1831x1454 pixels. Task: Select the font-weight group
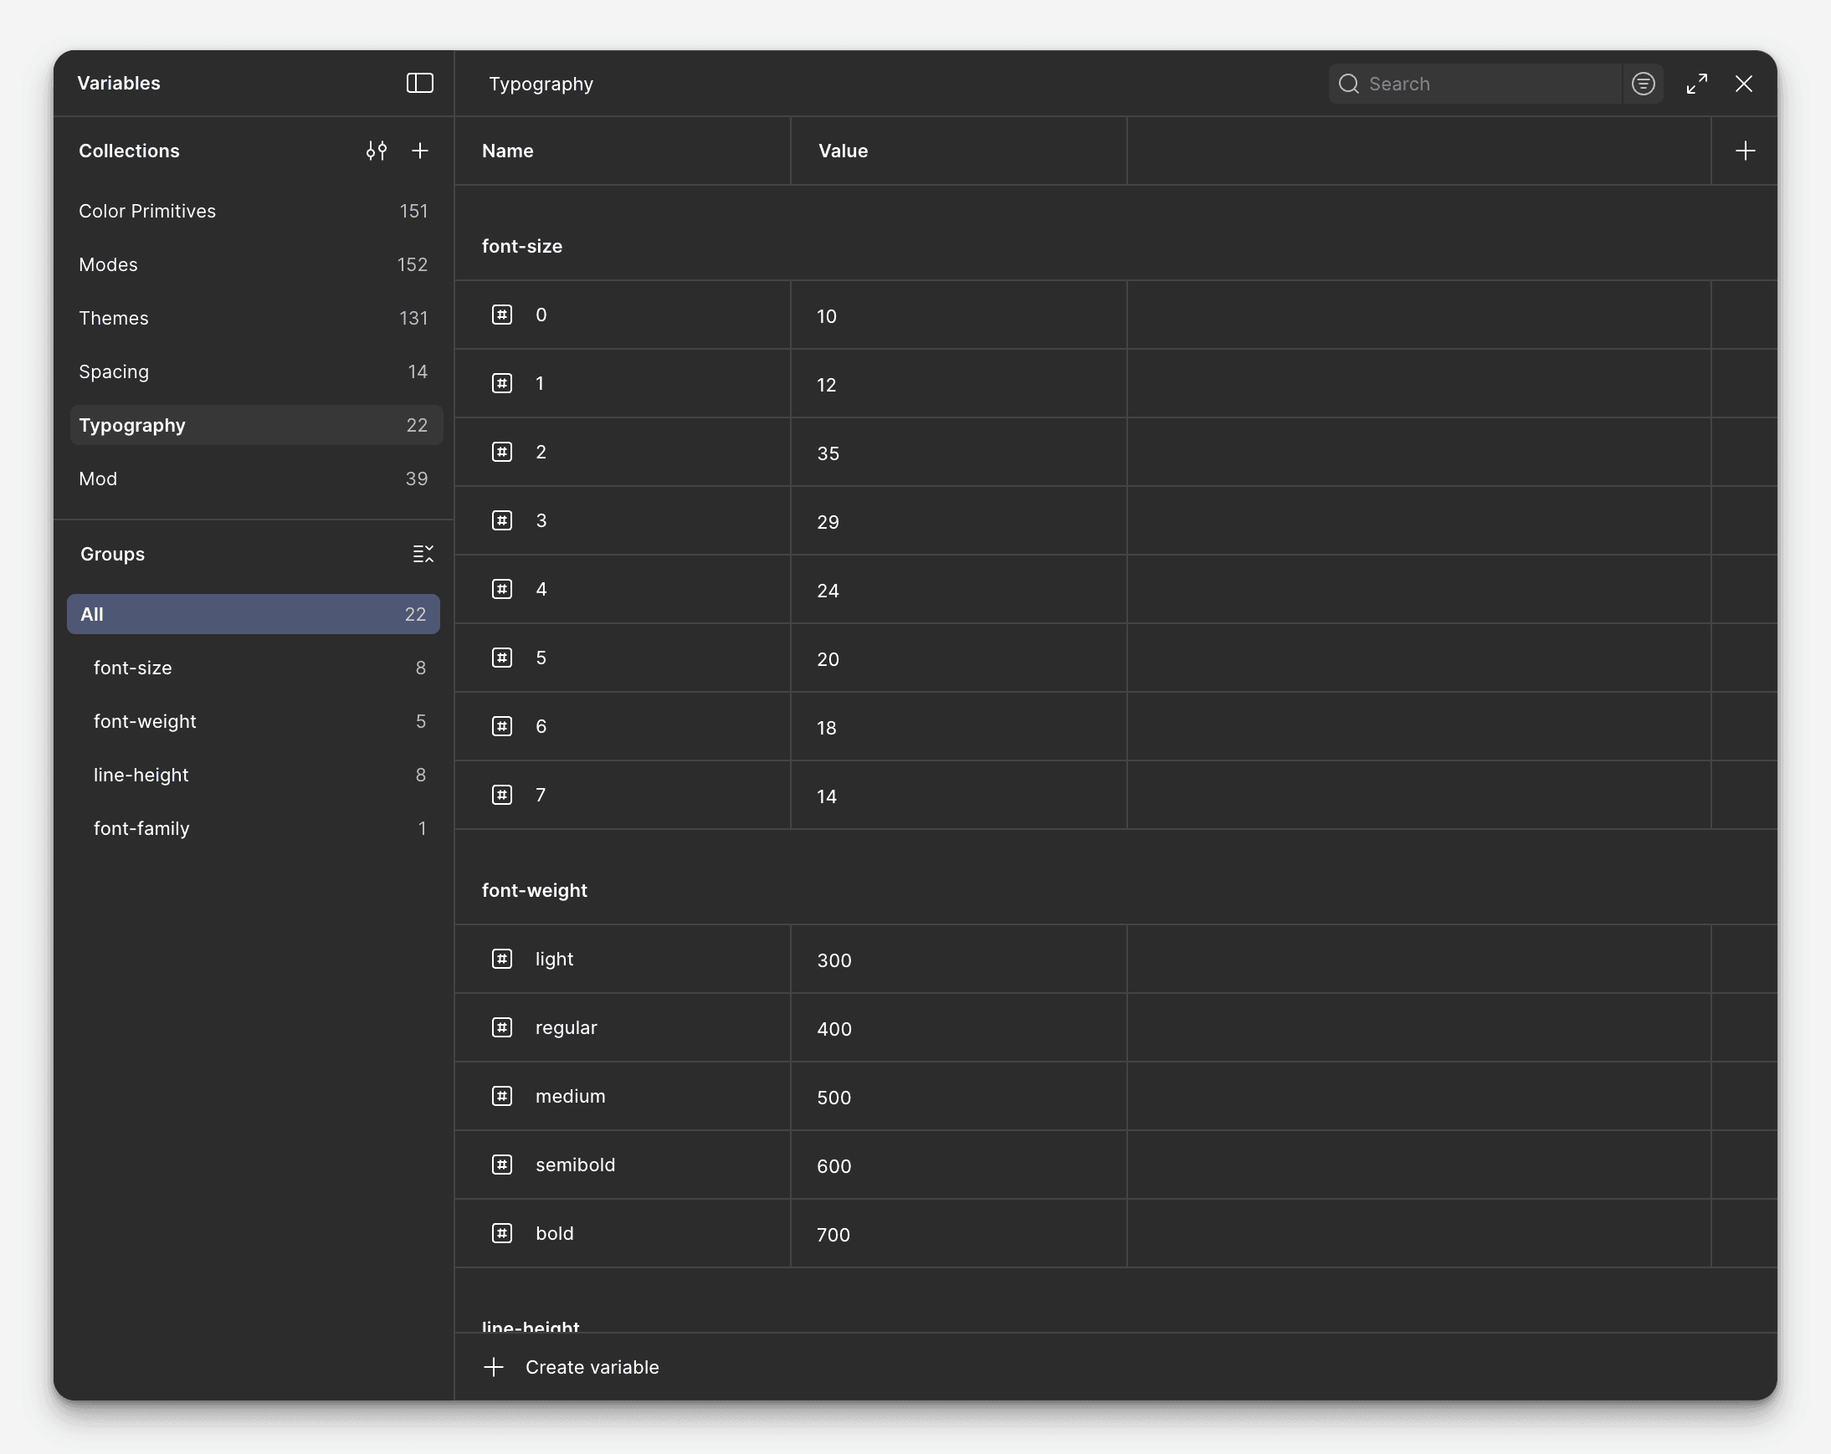coord(146,721)
